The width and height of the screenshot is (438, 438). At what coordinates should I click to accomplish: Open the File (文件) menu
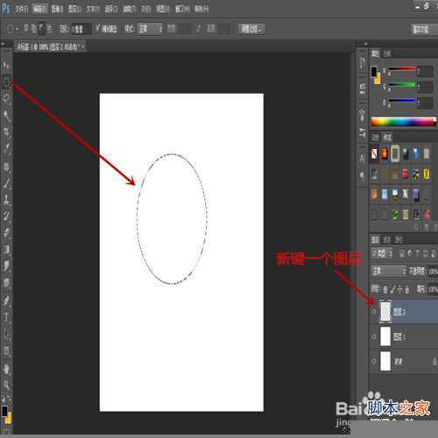coord(21,9)
